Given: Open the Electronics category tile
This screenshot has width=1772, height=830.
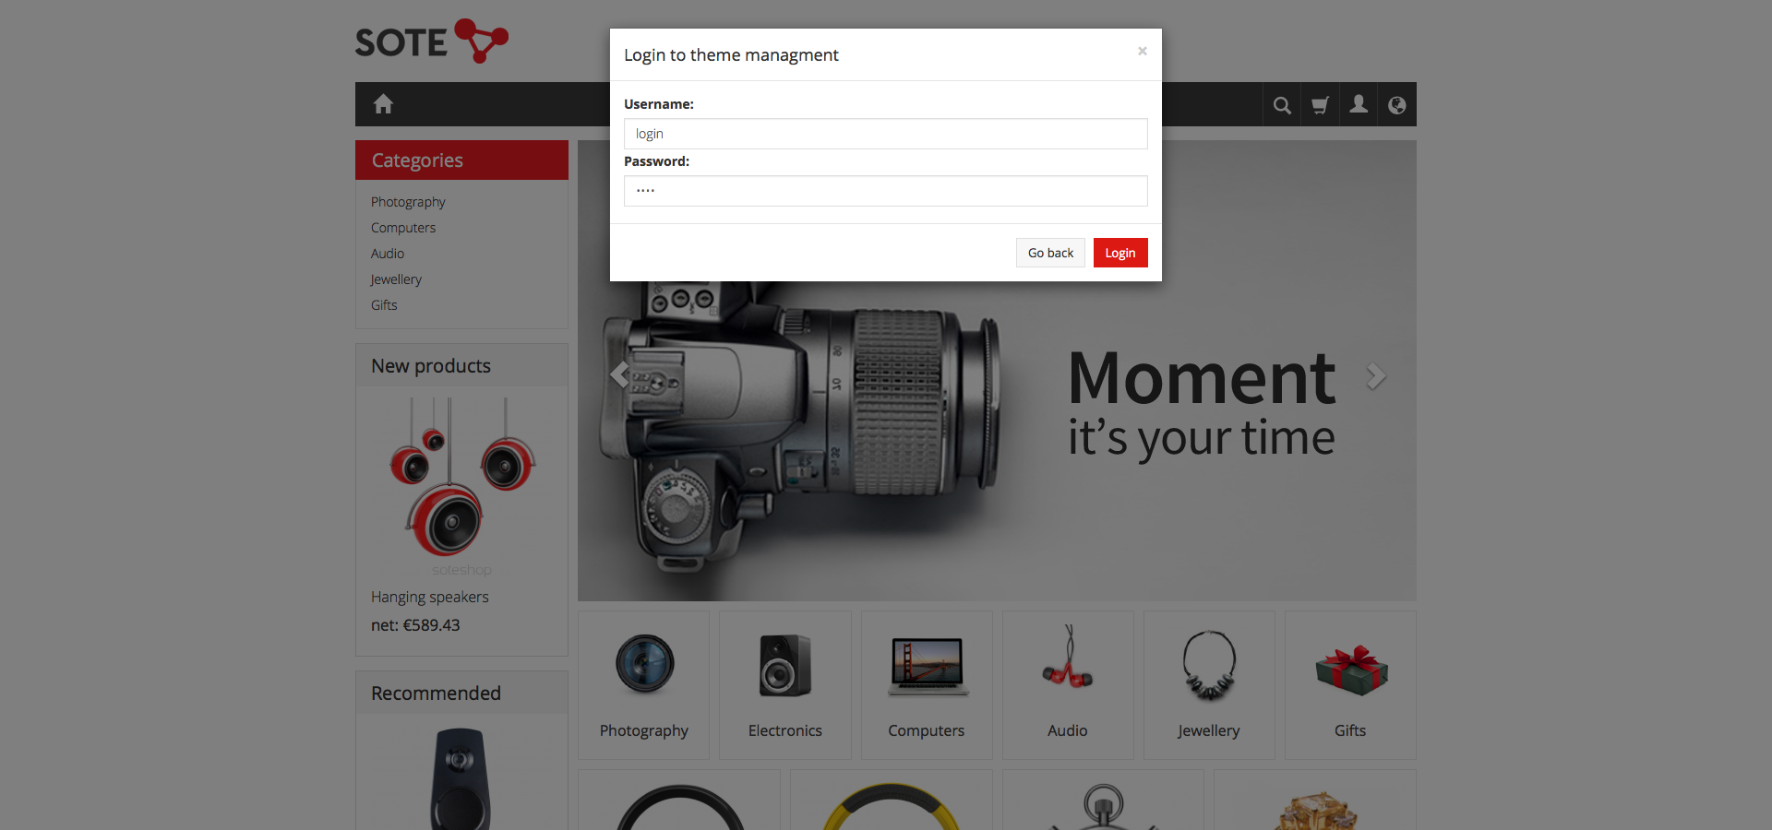Looking at the screenshot, I should click(x=785, y=685).
